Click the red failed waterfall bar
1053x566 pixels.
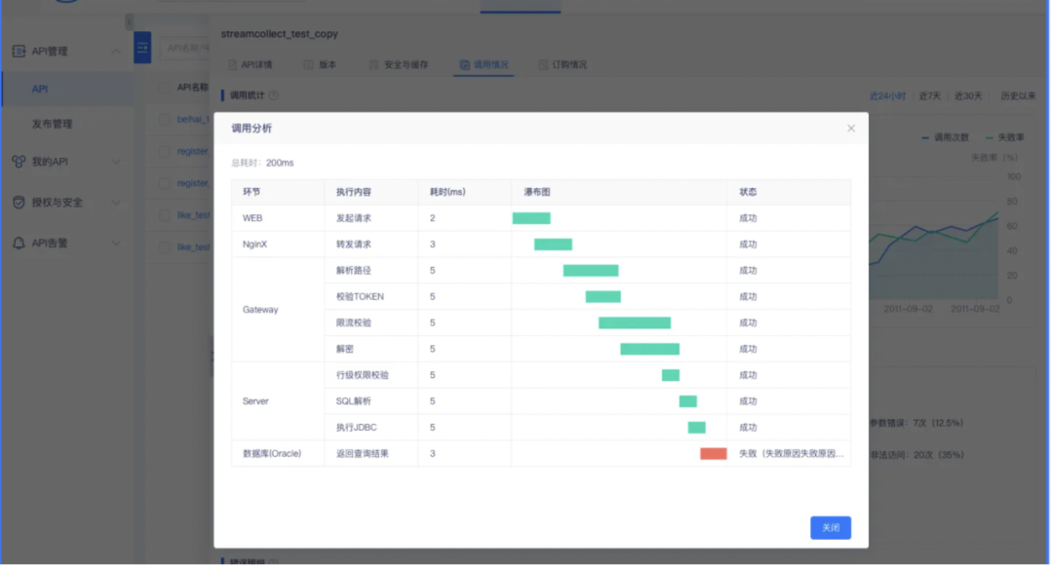[x=713, y=454]
